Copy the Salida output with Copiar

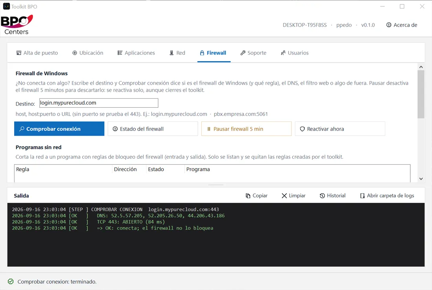click(x=256, y=196)
